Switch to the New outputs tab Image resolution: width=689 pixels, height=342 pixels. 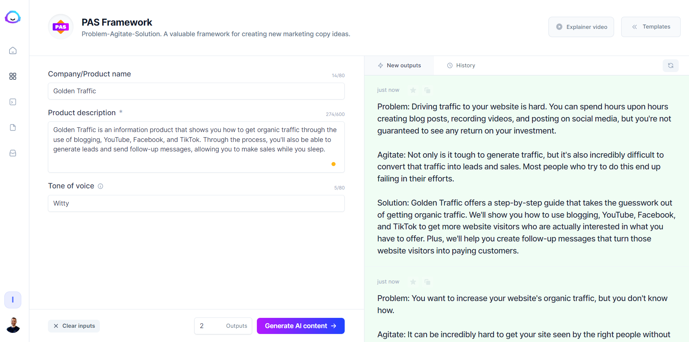(399, 65)
